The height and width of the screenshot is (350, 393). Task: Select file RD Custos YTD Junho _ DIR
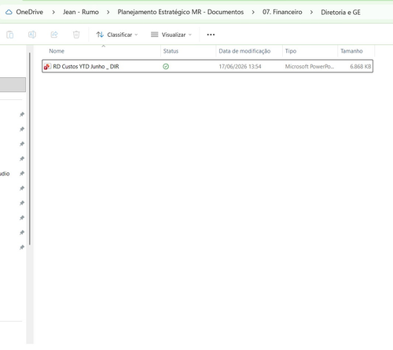(x=208, y=66)
